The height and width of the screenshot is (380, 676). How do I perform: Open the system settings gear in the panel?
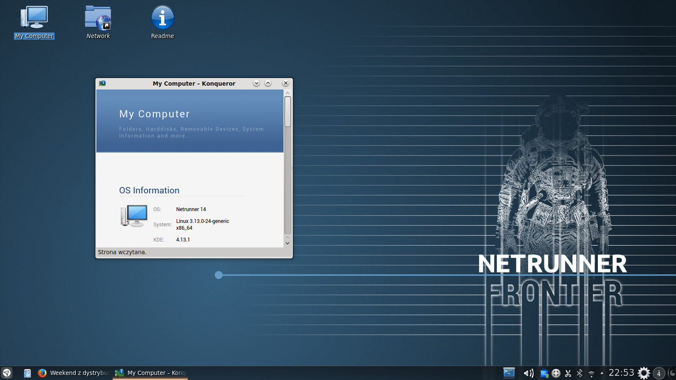pos(644,373)
